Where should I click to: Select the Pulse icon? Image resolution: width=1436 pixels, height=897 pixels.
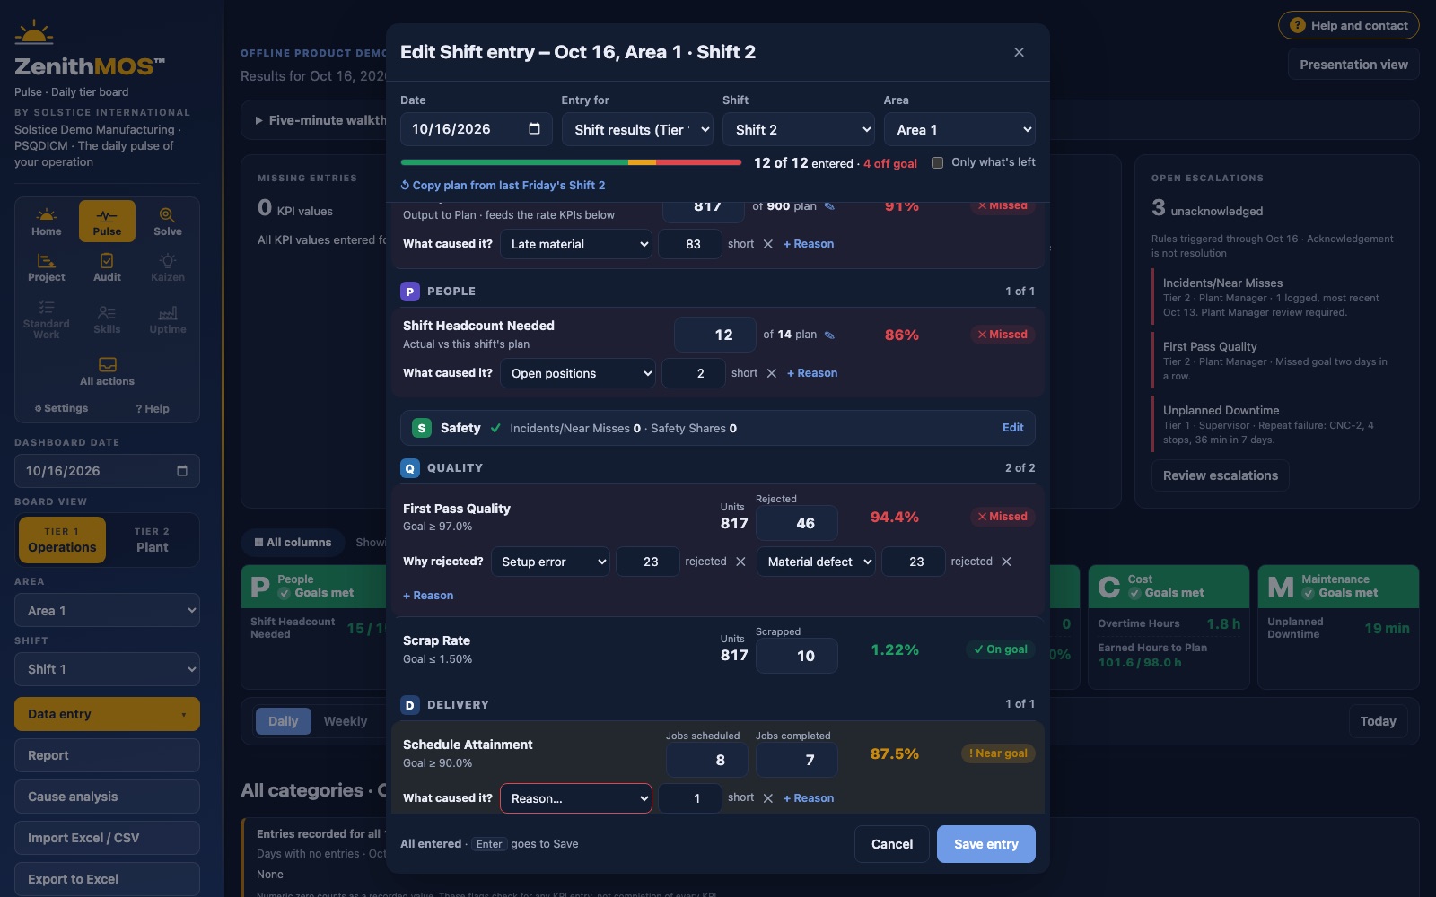(x=107, y=221)
